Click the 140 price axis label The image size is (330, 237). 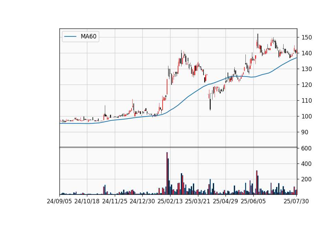(x=307, y=53)
